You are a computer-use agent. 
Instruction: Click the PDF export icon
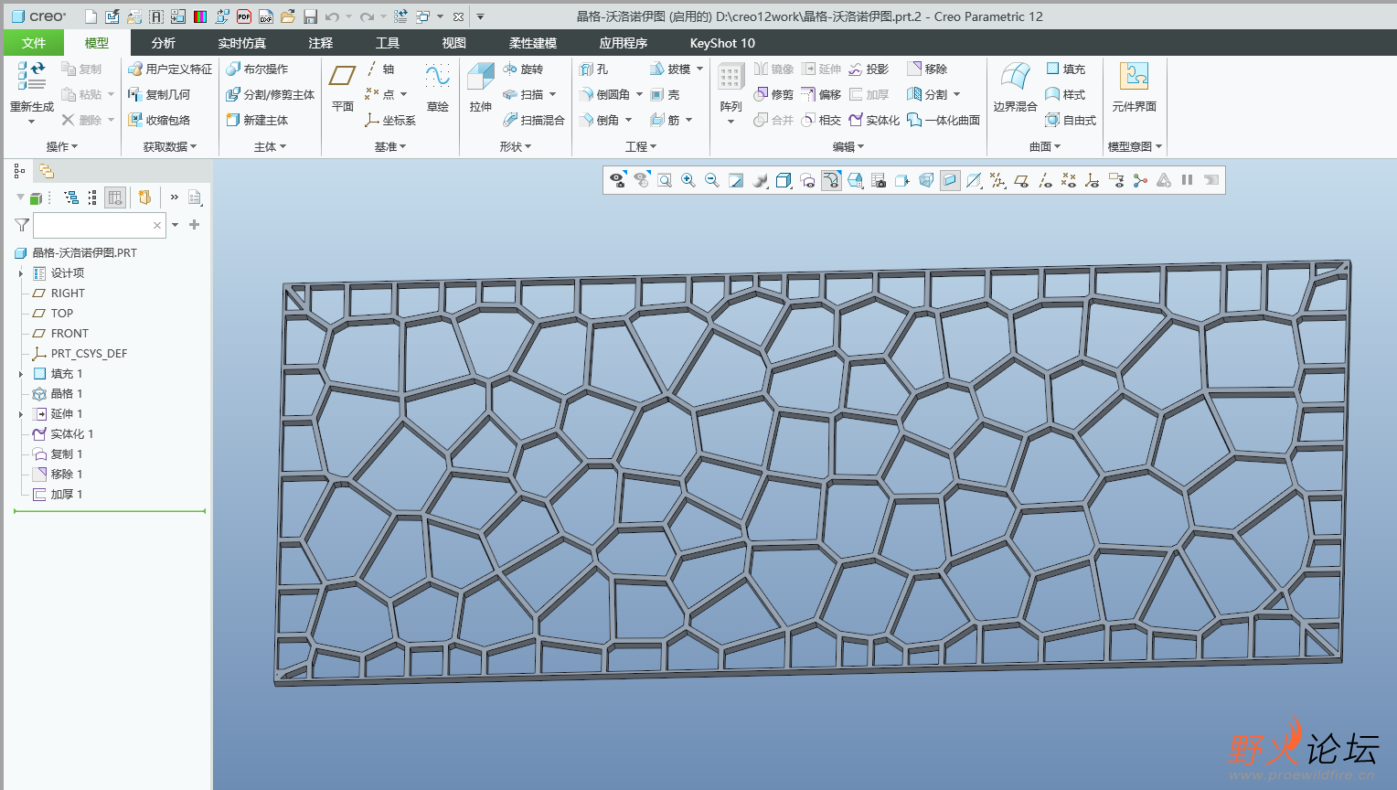click(x=244, y=16)
